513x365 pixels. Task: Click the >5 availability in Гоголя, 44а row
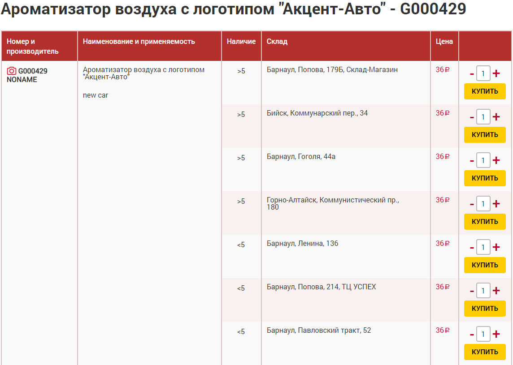coord(241,158)
